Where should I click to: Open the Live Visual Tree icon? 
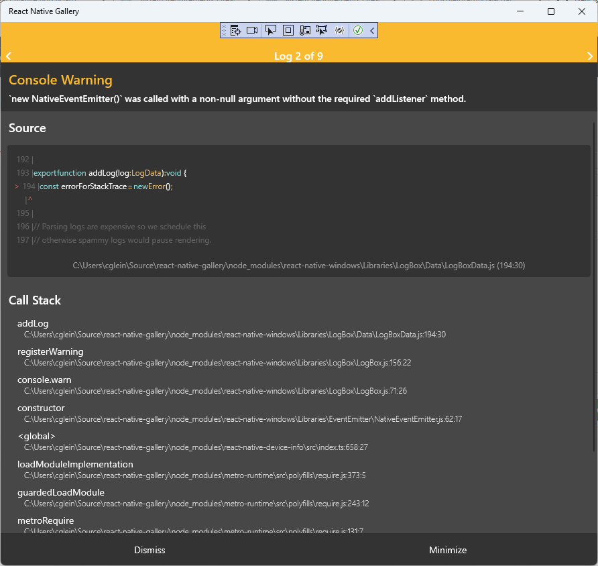pyautogui.click(x=235, y=30)
